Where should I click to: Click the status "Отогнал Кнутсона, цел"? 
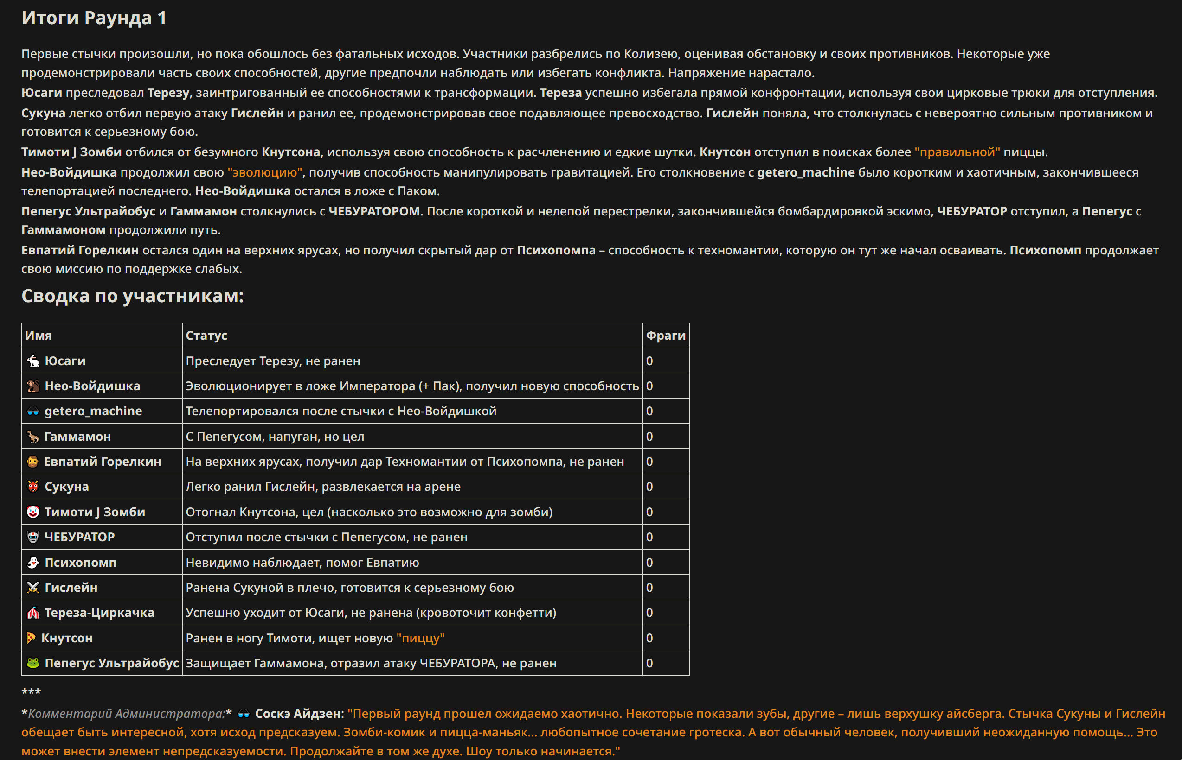point(254,512)
